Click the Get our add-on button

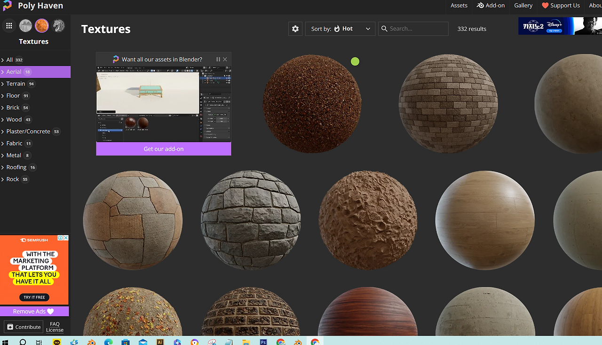pyautogui.click(x=164, y=149)
